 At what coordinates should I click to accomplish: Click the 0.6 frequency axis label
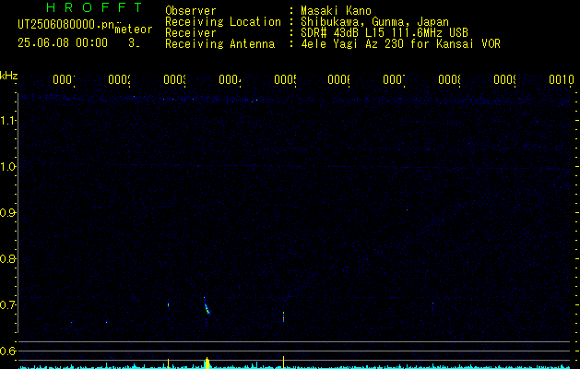pos(8,351)
